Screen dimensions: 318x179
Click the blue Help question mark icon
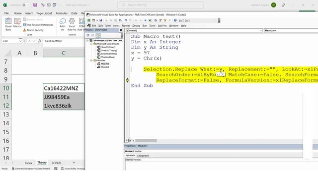point(175,20)
